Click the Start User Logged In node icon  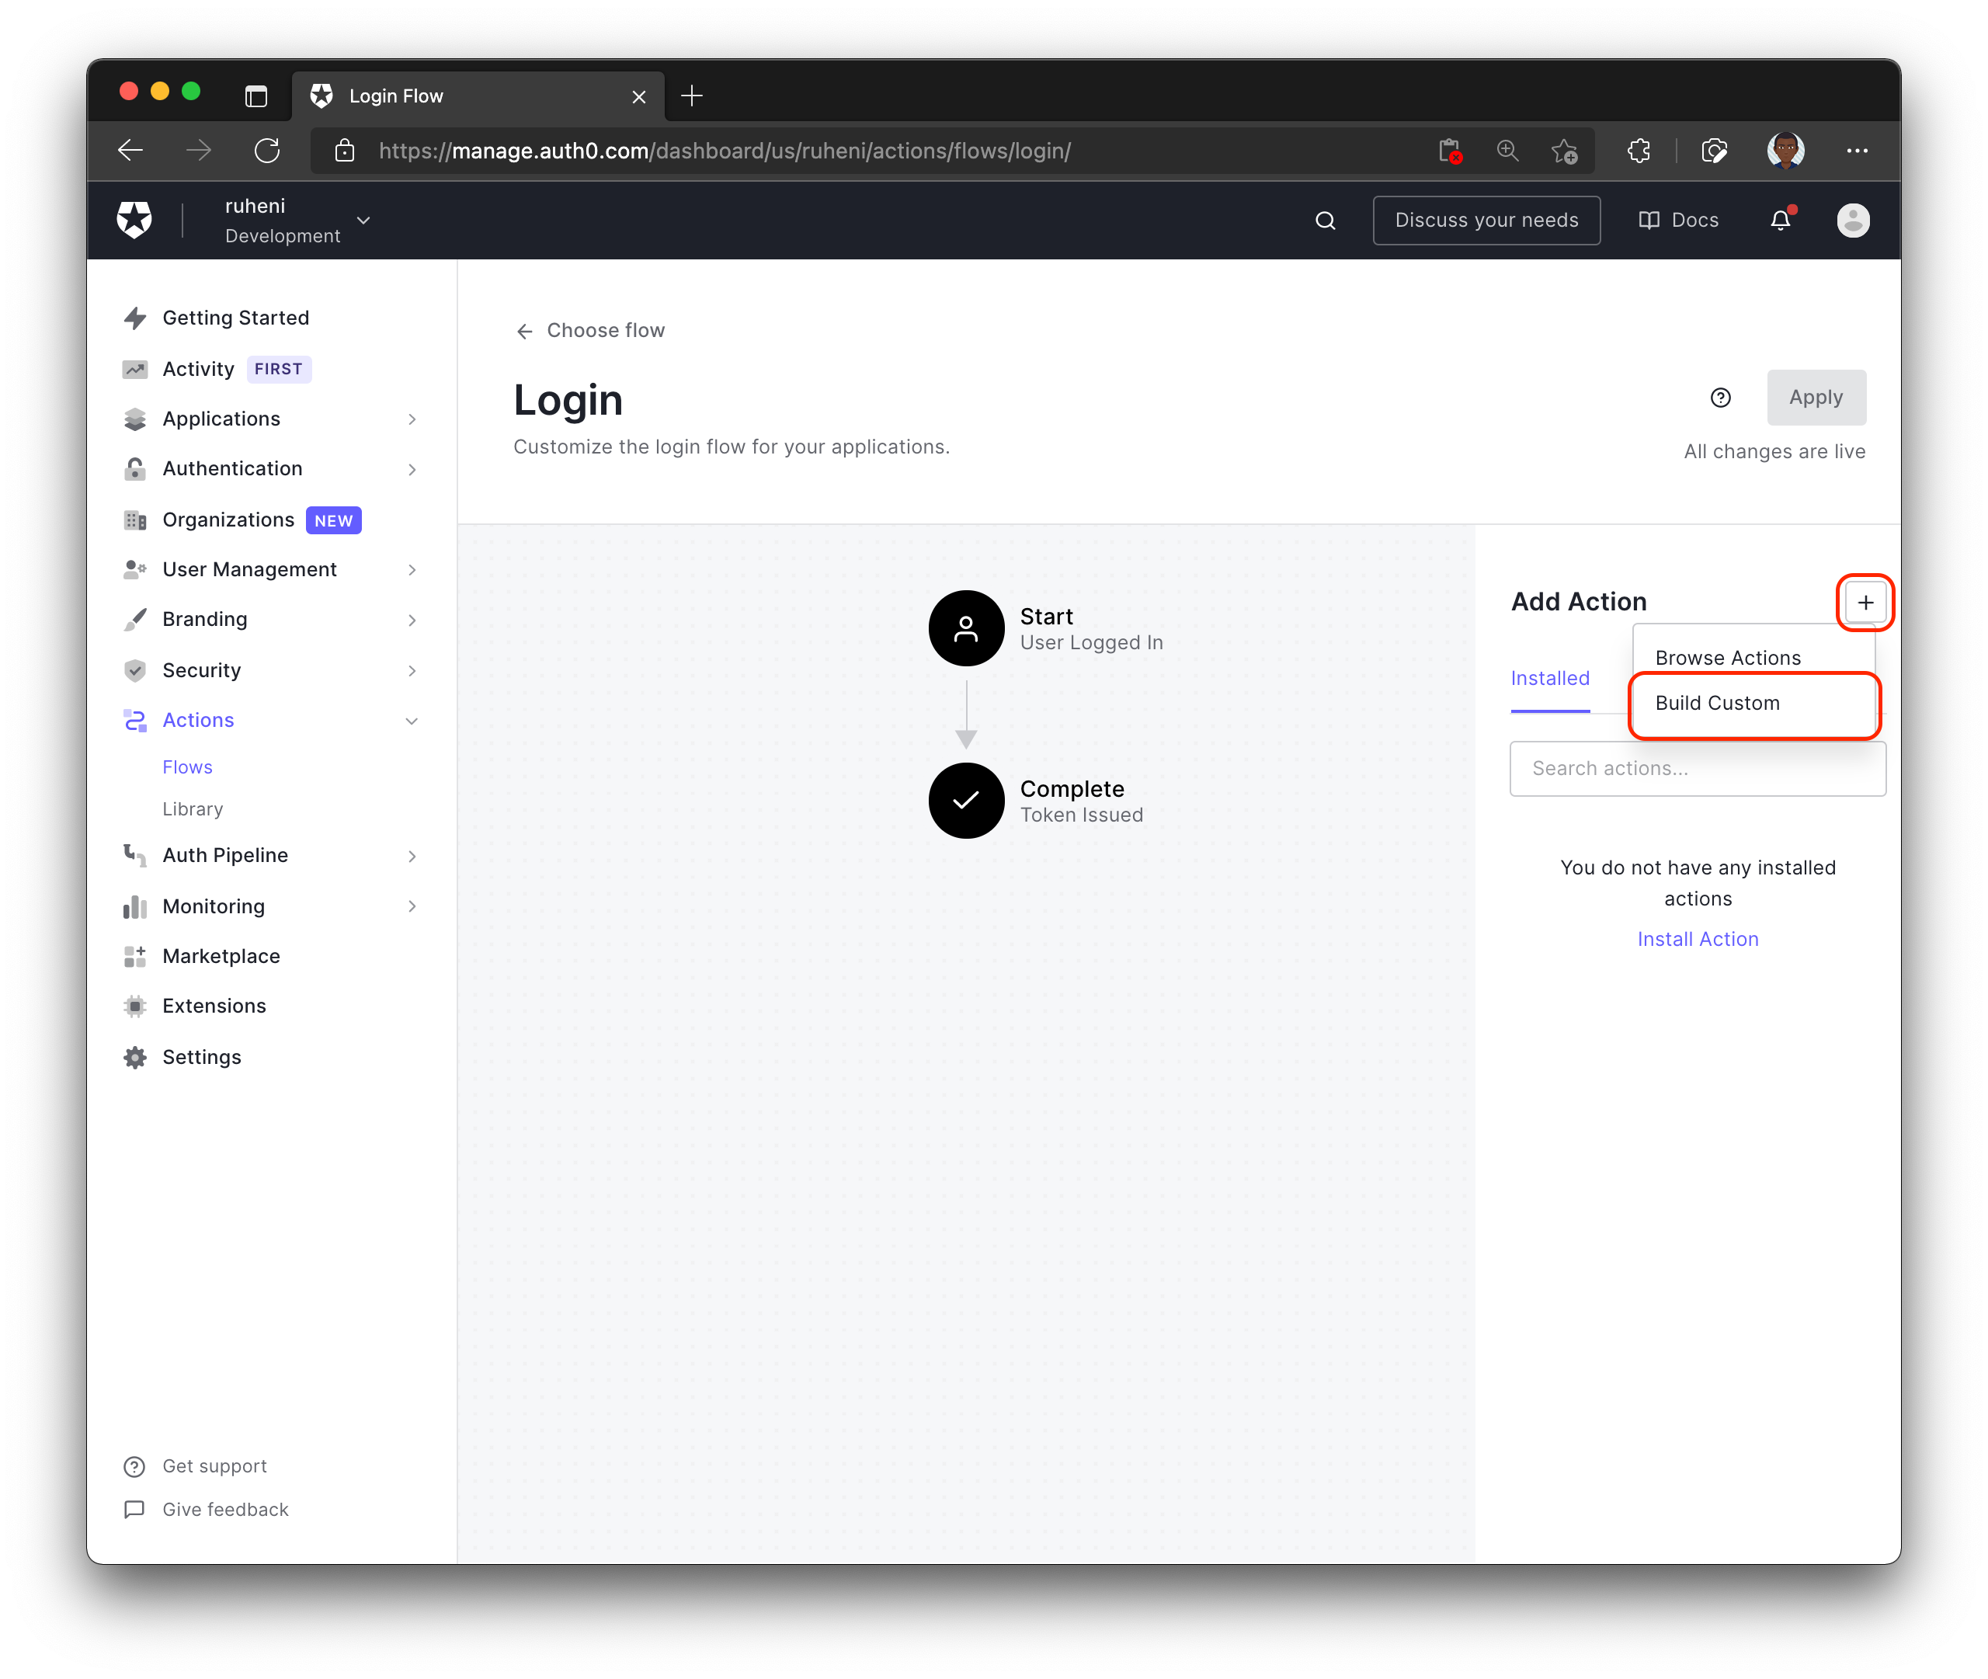click(x=966, y=628)
